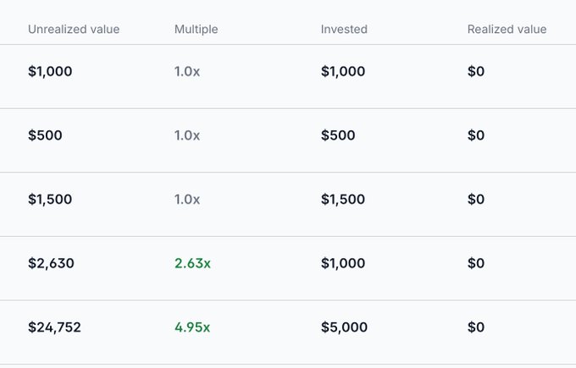Select the $500 unrealized value cell
This screenshot has height=368, width=576.
(45, 135)
